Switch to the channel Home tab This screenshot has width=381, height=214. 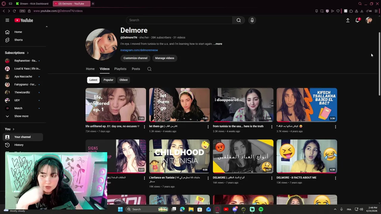click(x=90, y=69)
